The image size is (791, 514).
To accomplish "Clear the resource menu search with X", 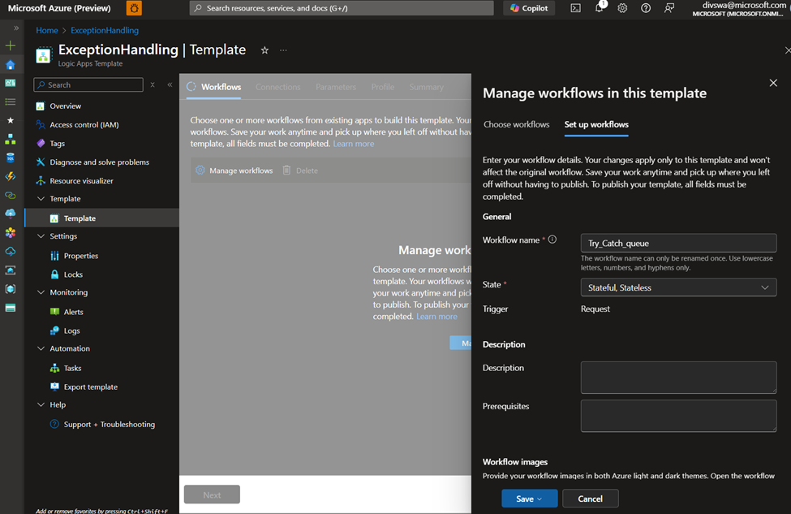I will 153,84.
